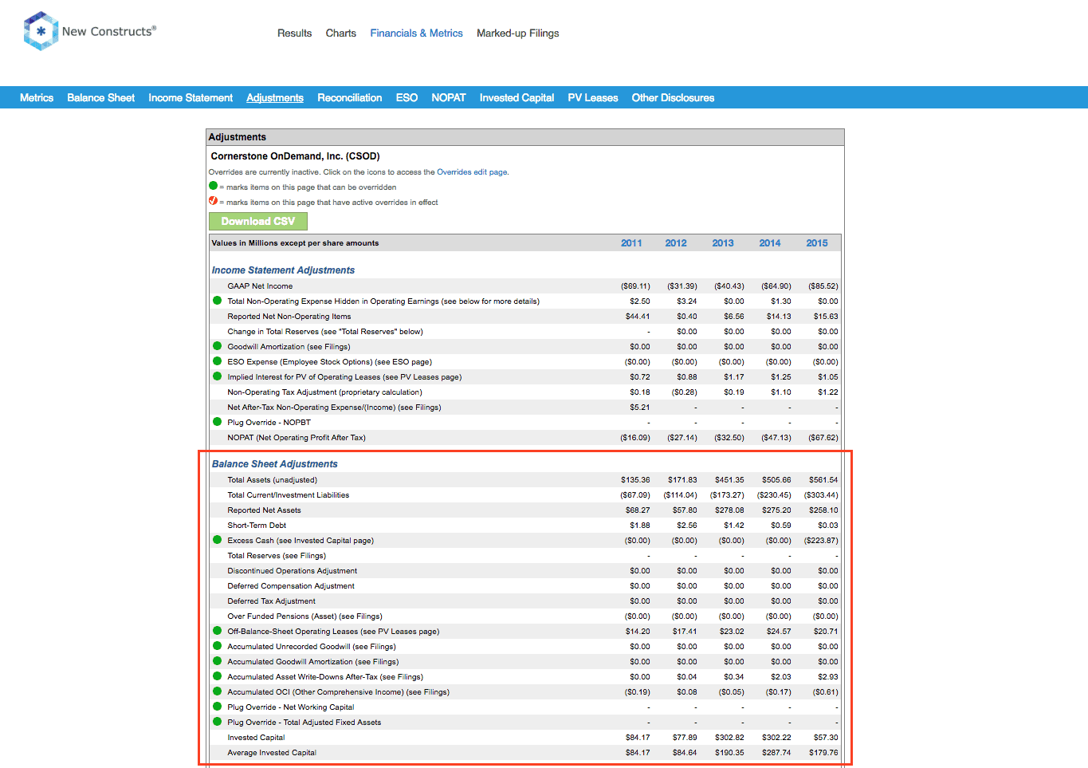Select the Adjustments tab
The width and height of the screenshot is (1088, 768).
coord(275,98)
